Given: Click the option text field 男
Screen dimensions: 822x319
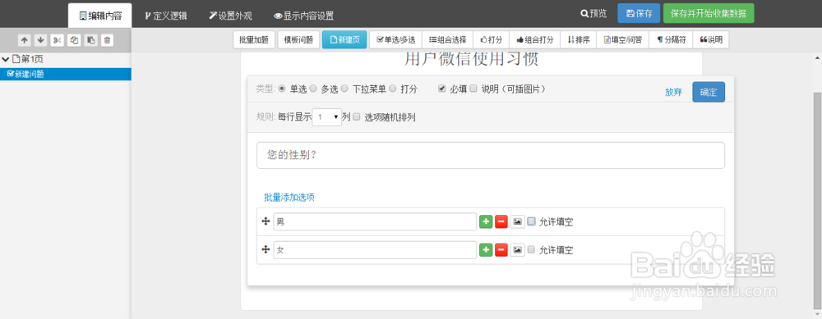Looking at the screenshot, I should [375, 221].
